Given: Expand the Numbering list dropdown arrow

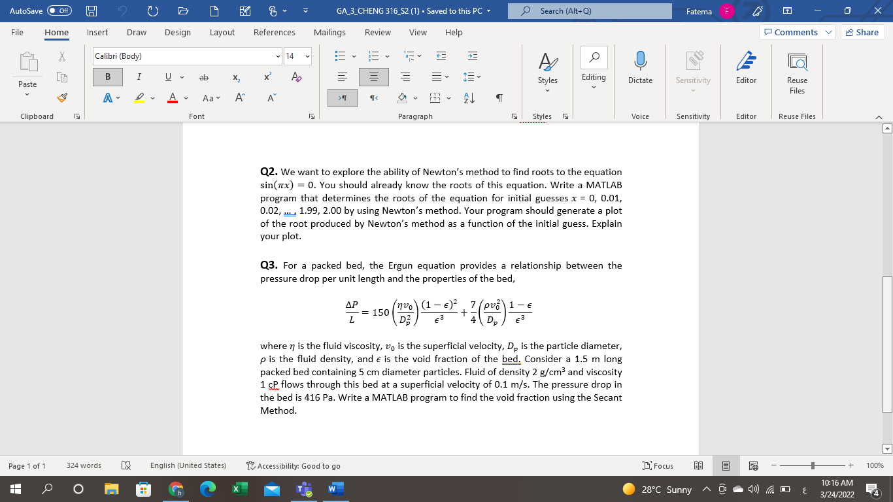Looking at the screenshot, I should coord(386,57).
